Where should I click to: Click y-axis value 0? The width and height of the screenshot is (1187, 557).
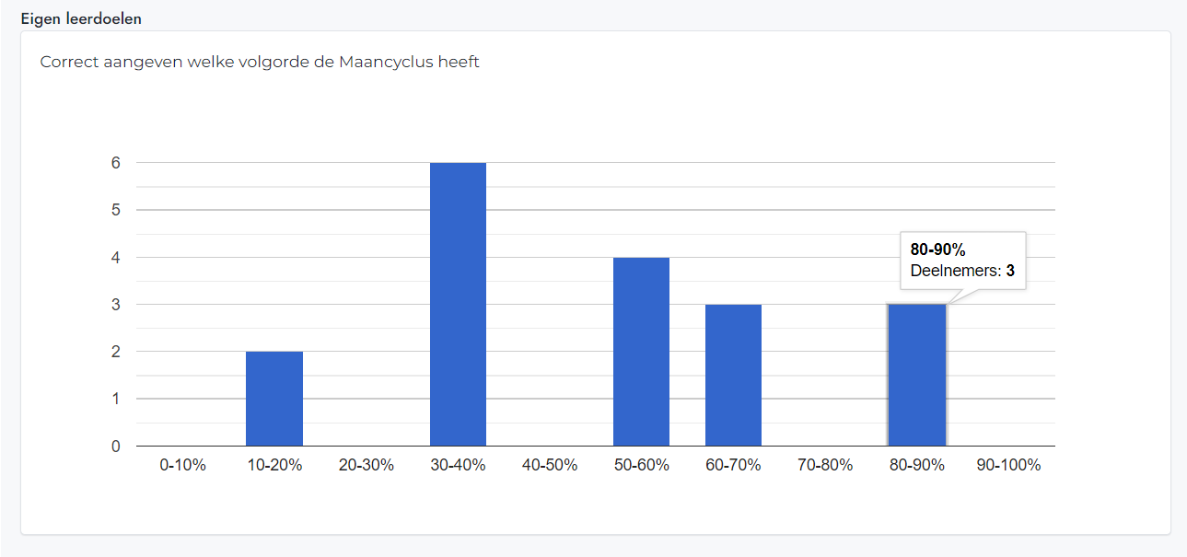(x=116, y=447)
